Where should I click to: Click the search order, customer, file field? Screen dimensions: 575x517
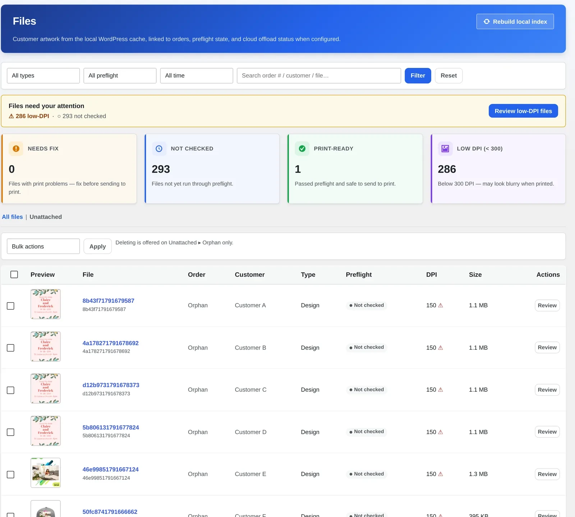pyautogui.click(x=319, y=76)
